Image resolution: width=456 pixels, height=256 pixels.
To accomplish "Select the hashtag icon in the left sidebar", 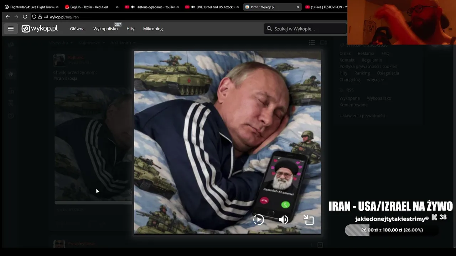I will click(x=11, y=74).
